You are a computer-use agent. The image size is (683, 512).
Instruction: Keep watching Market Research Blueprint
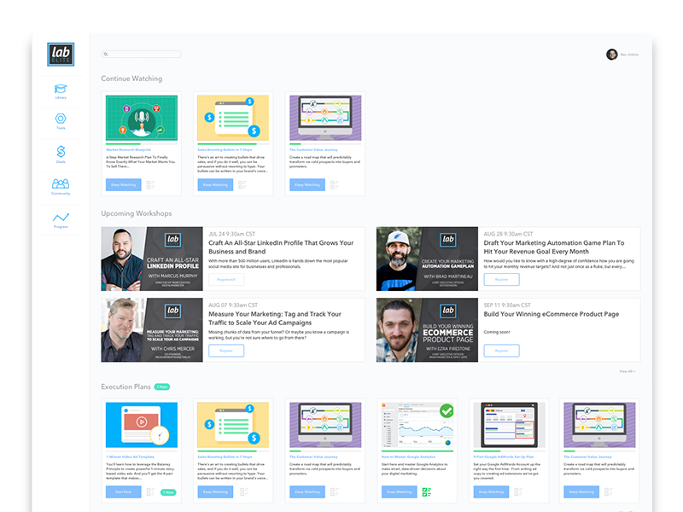coord(123,184)
